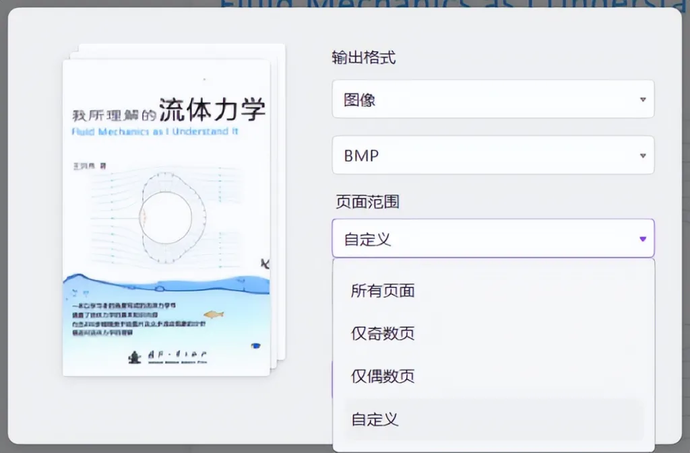Click the fluid mechanics book cover preview

(x=166, y=217)
